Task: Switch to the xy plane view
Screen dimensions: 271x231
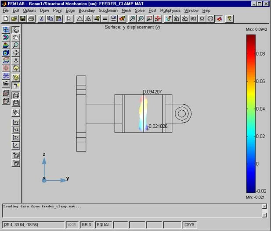Action: (x=16, y=122)
